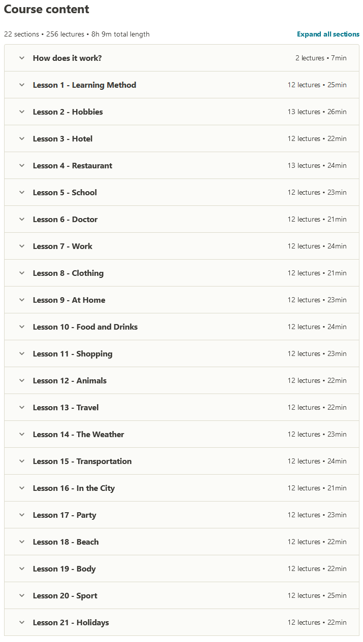Toggle chevron beside Lesson 20 - Sport
Screen dimensions: 363x642
(x=22, y=595)
